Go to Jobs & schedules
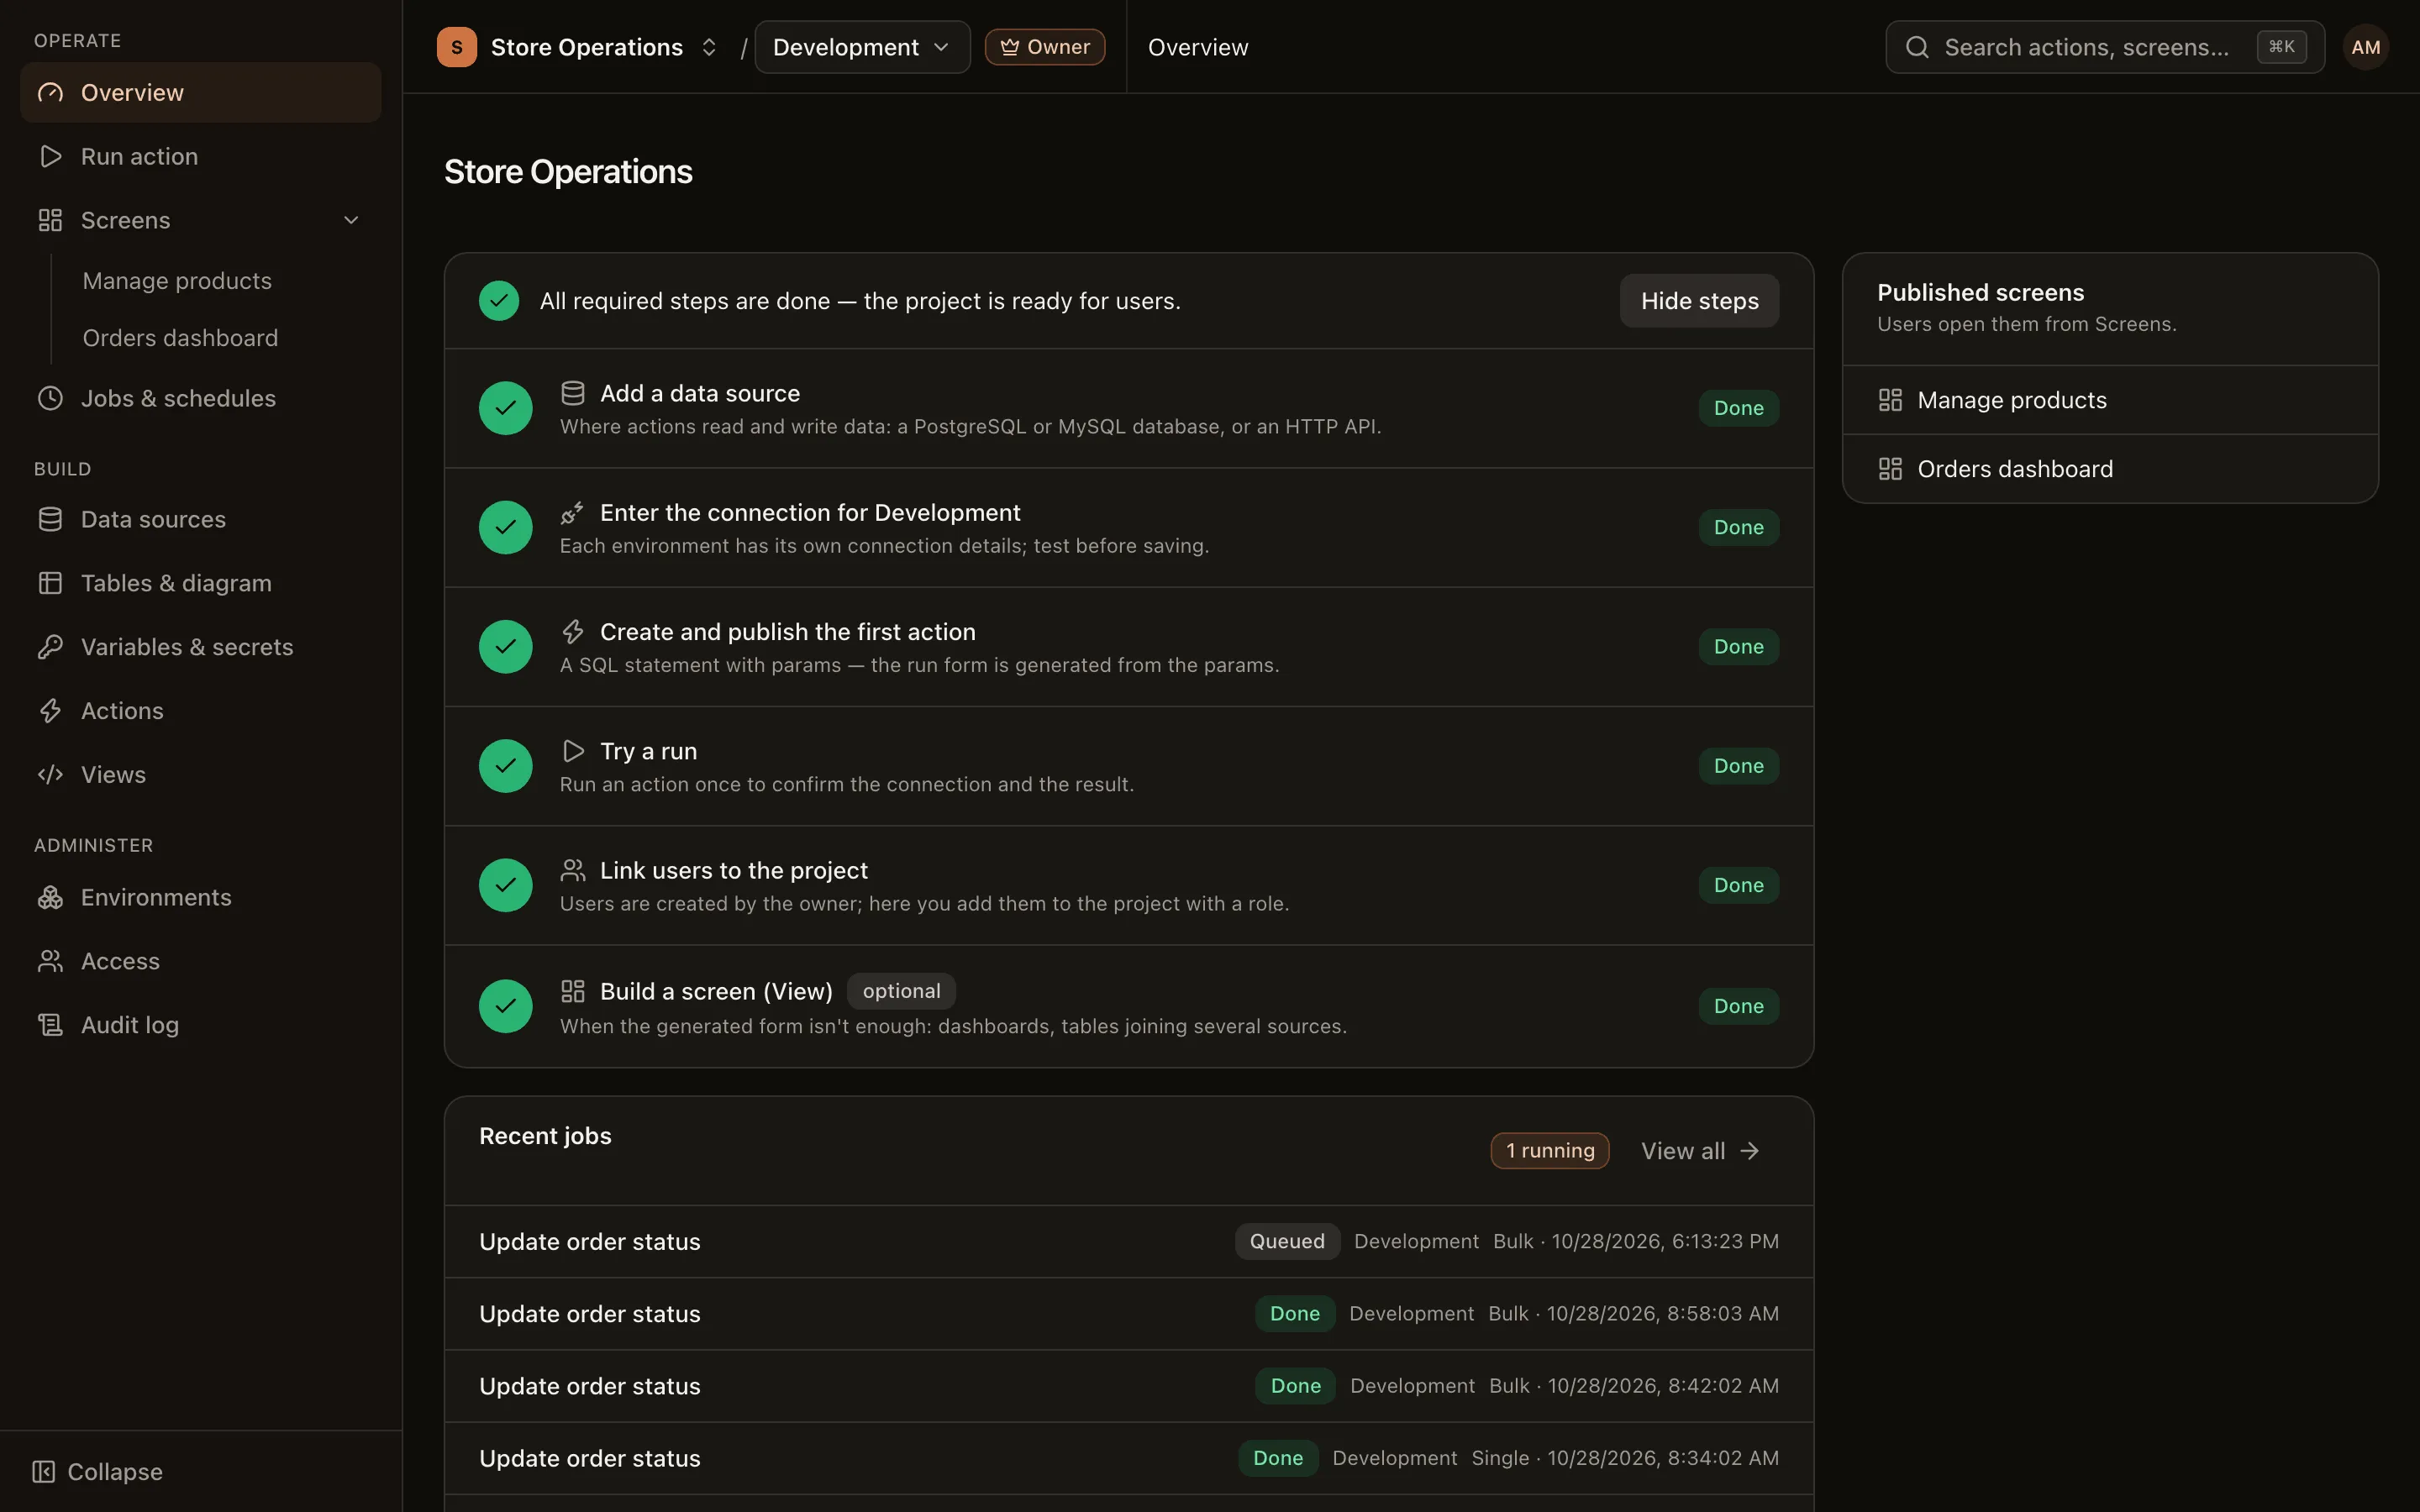 (200, 398)
